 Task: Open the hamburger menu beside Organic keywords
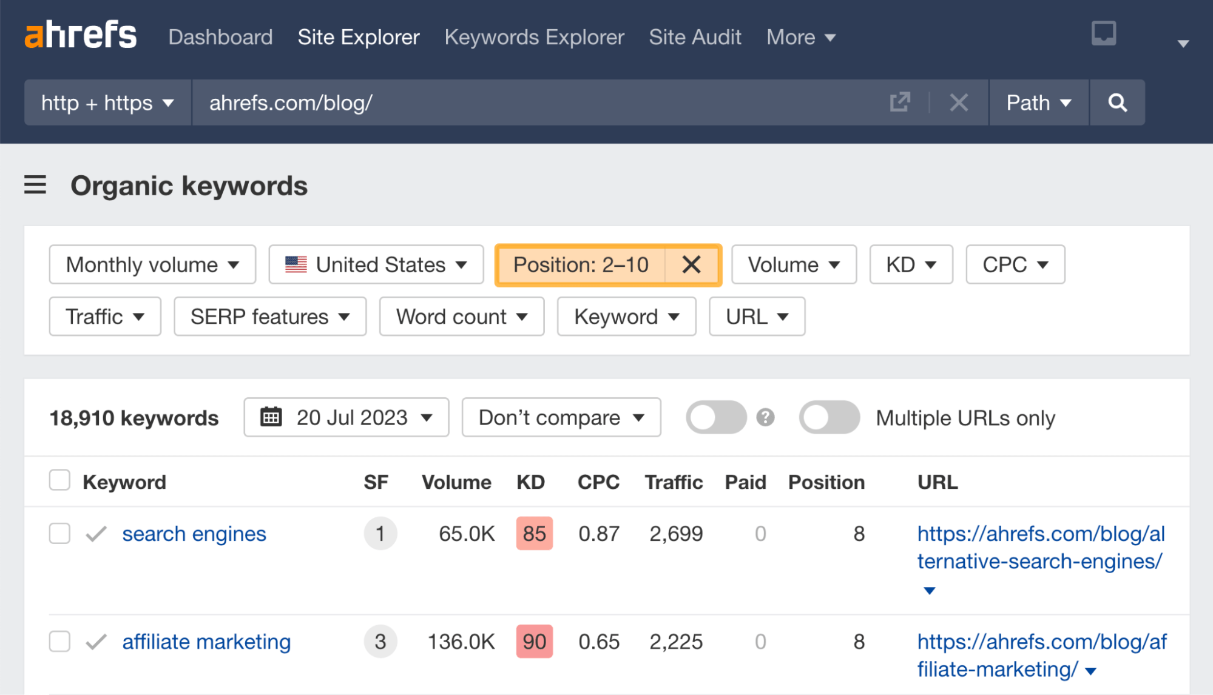(x=35, y=186)
